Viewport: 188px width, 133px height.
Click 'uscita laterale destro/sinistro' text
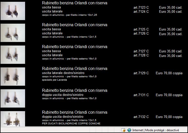pyautogui.click(x=63, y=73)
